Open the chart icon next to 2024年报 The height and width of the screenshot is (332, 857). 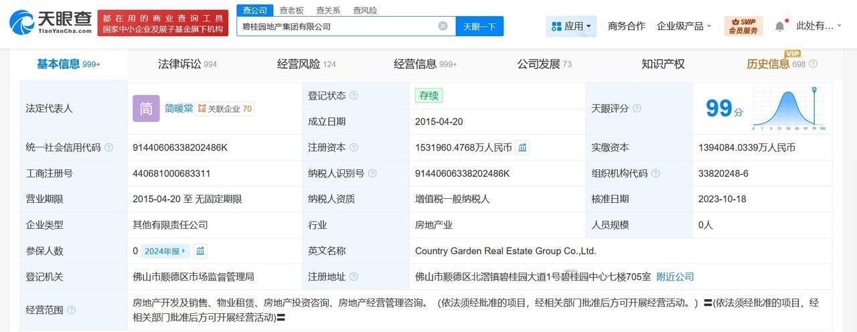click(200, 251)
